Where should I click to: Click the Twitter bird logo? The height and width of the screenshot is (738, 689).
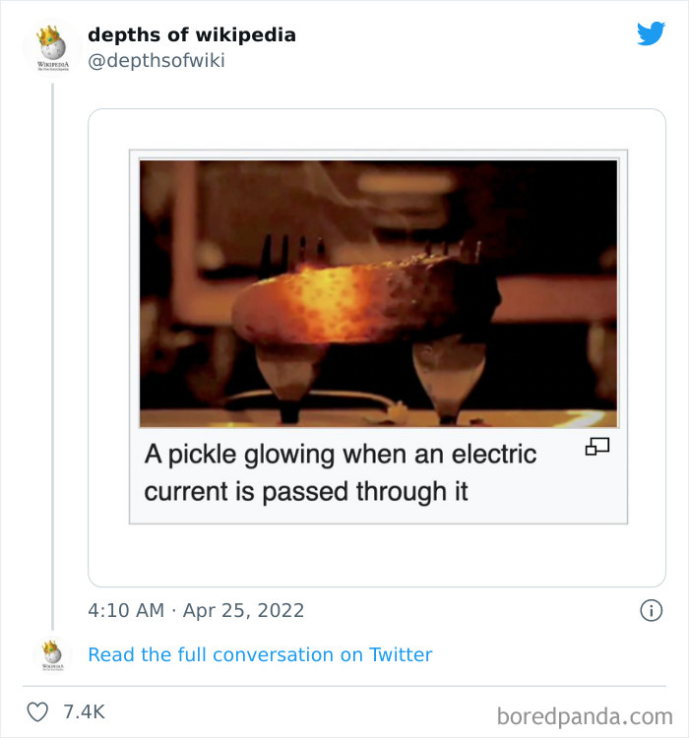pos(651,34)
